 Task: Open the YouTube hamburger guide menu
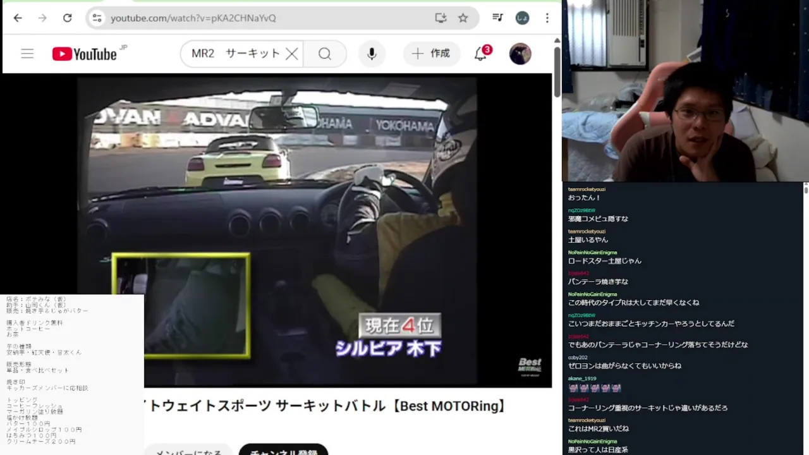[x=27, y=54]
